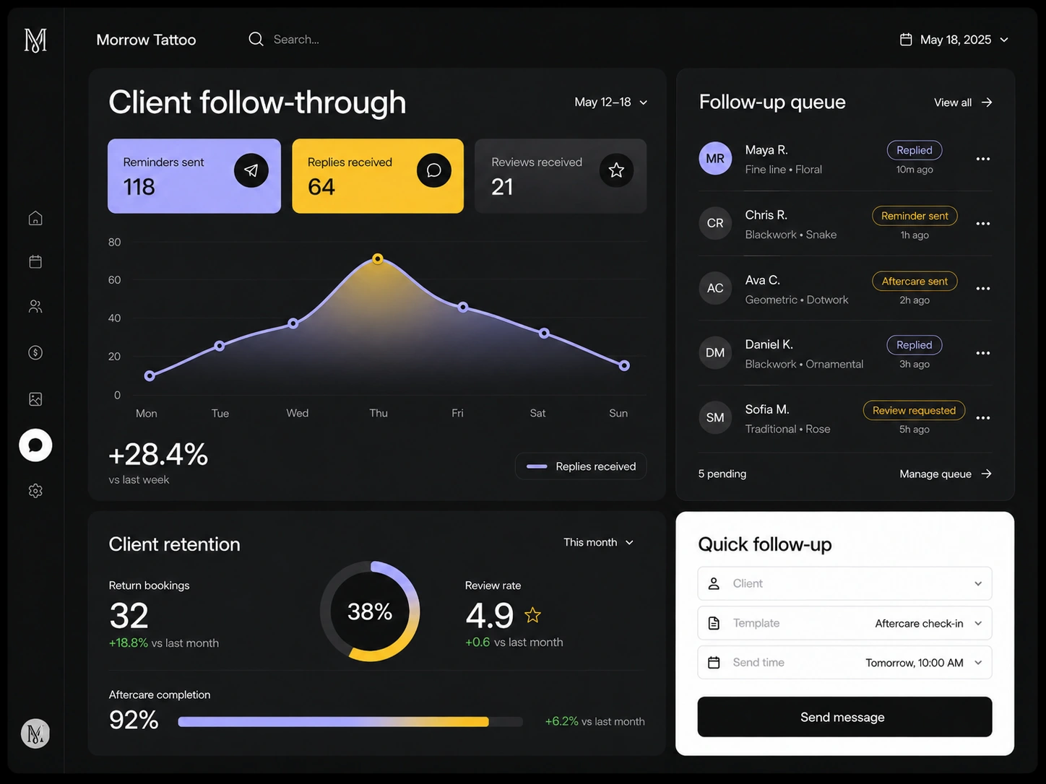Open the user profile avatar at sidebar bottom

coord(35,733)
